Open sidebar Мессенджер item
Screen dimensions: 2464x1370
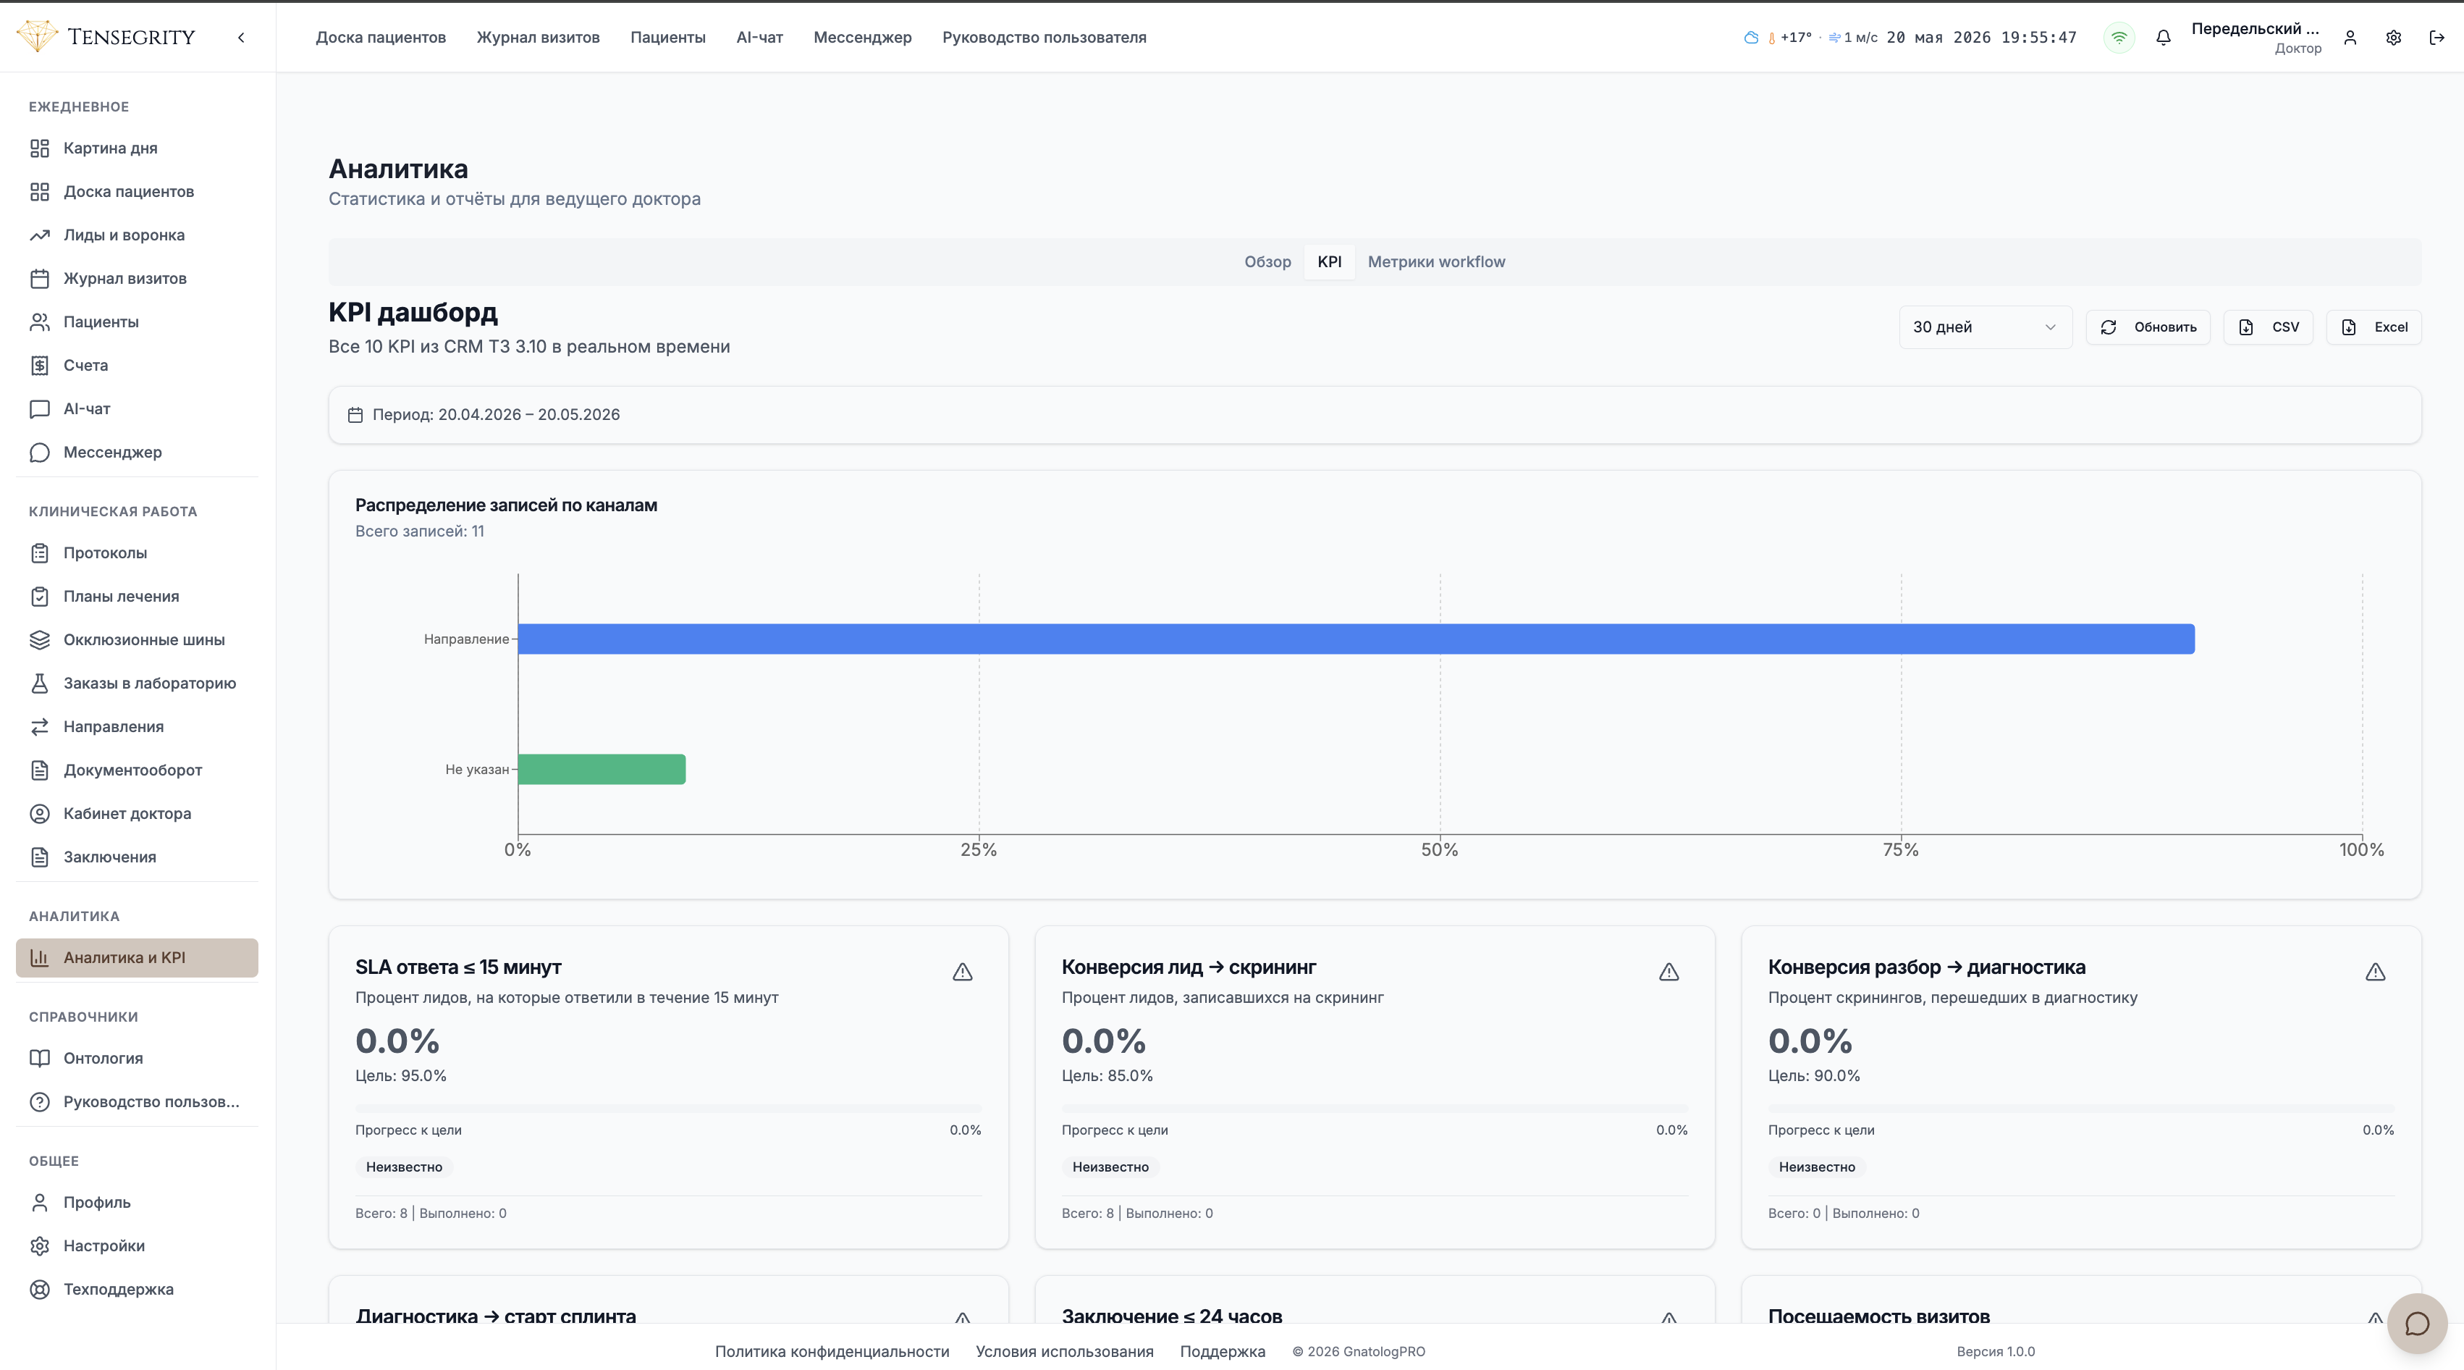coord(137,453)
